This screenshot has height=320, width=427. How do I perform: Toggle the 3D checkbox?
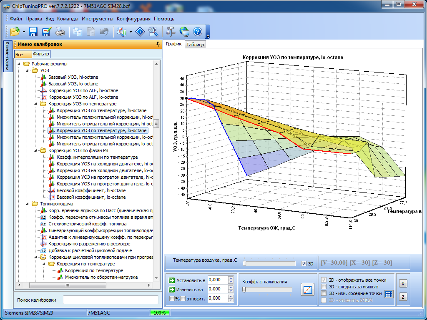(x=304, y=264)
